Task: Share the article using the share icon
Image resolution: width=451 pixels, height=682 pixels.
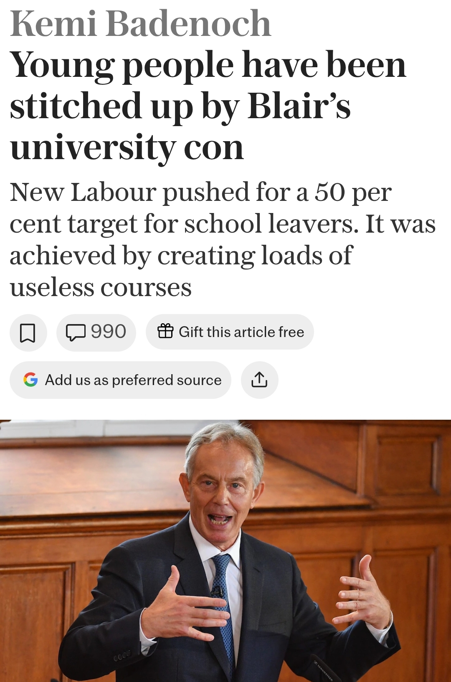Action: click(259, 380)
